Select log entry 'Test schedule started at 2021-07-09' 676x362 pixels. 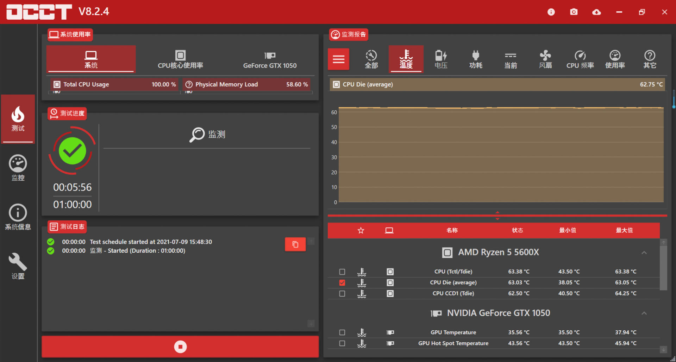coord(151,242)
